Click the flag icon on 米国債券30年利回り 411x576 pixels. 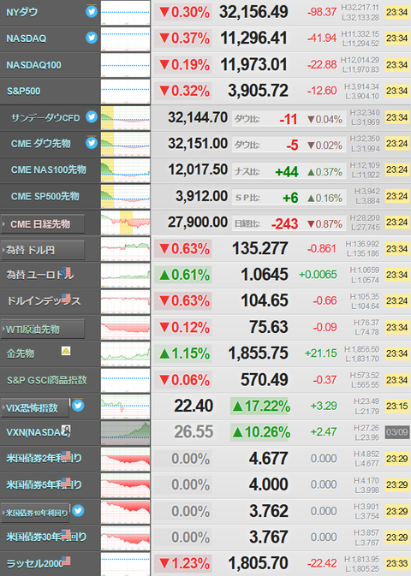66,534
